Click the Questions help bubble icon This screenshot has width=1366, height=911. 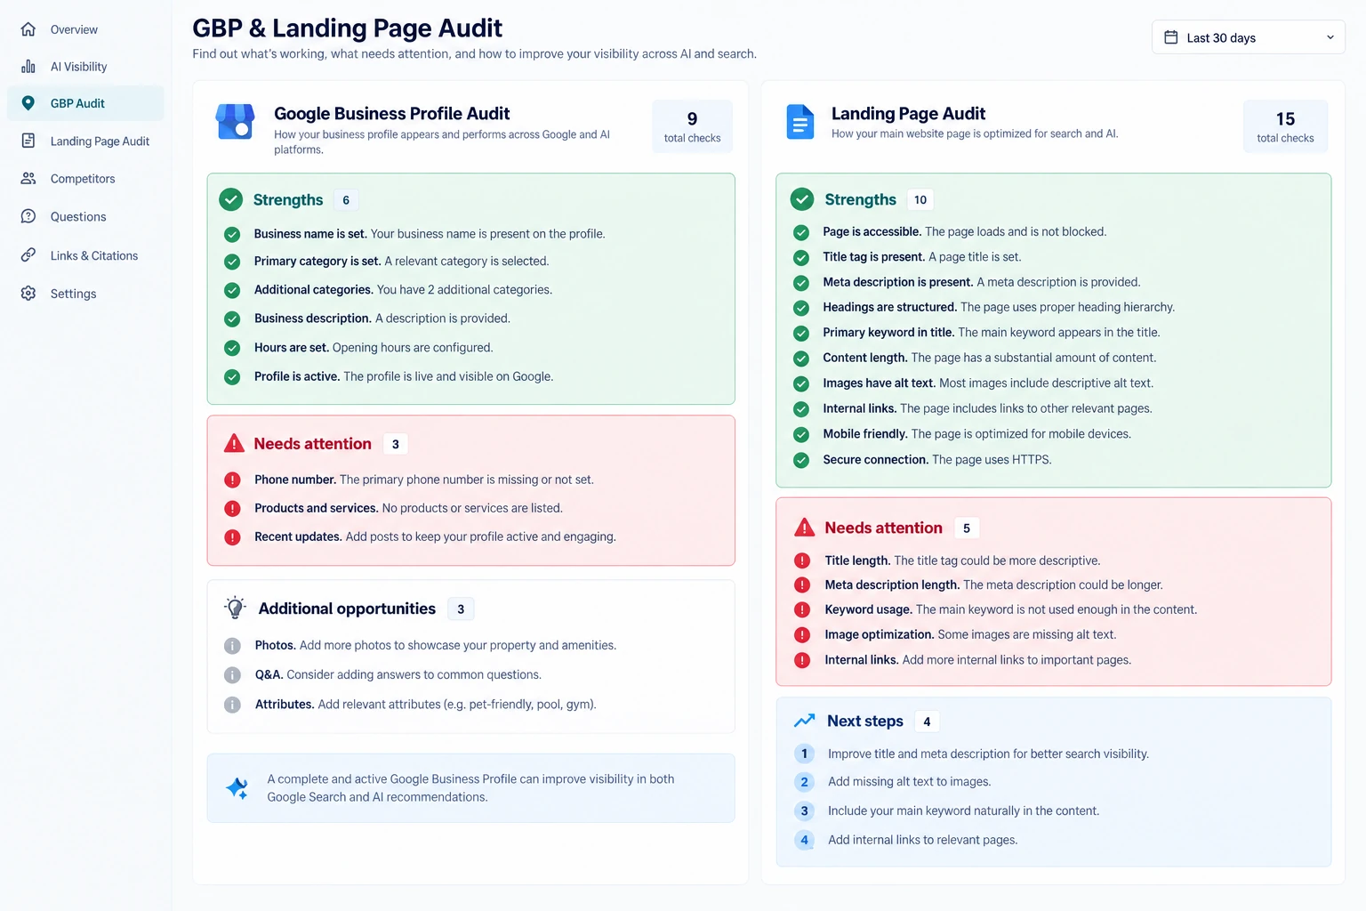[28, 216]
